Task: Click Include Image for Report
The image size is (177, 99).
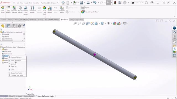Action: click(x=90, y=12)
